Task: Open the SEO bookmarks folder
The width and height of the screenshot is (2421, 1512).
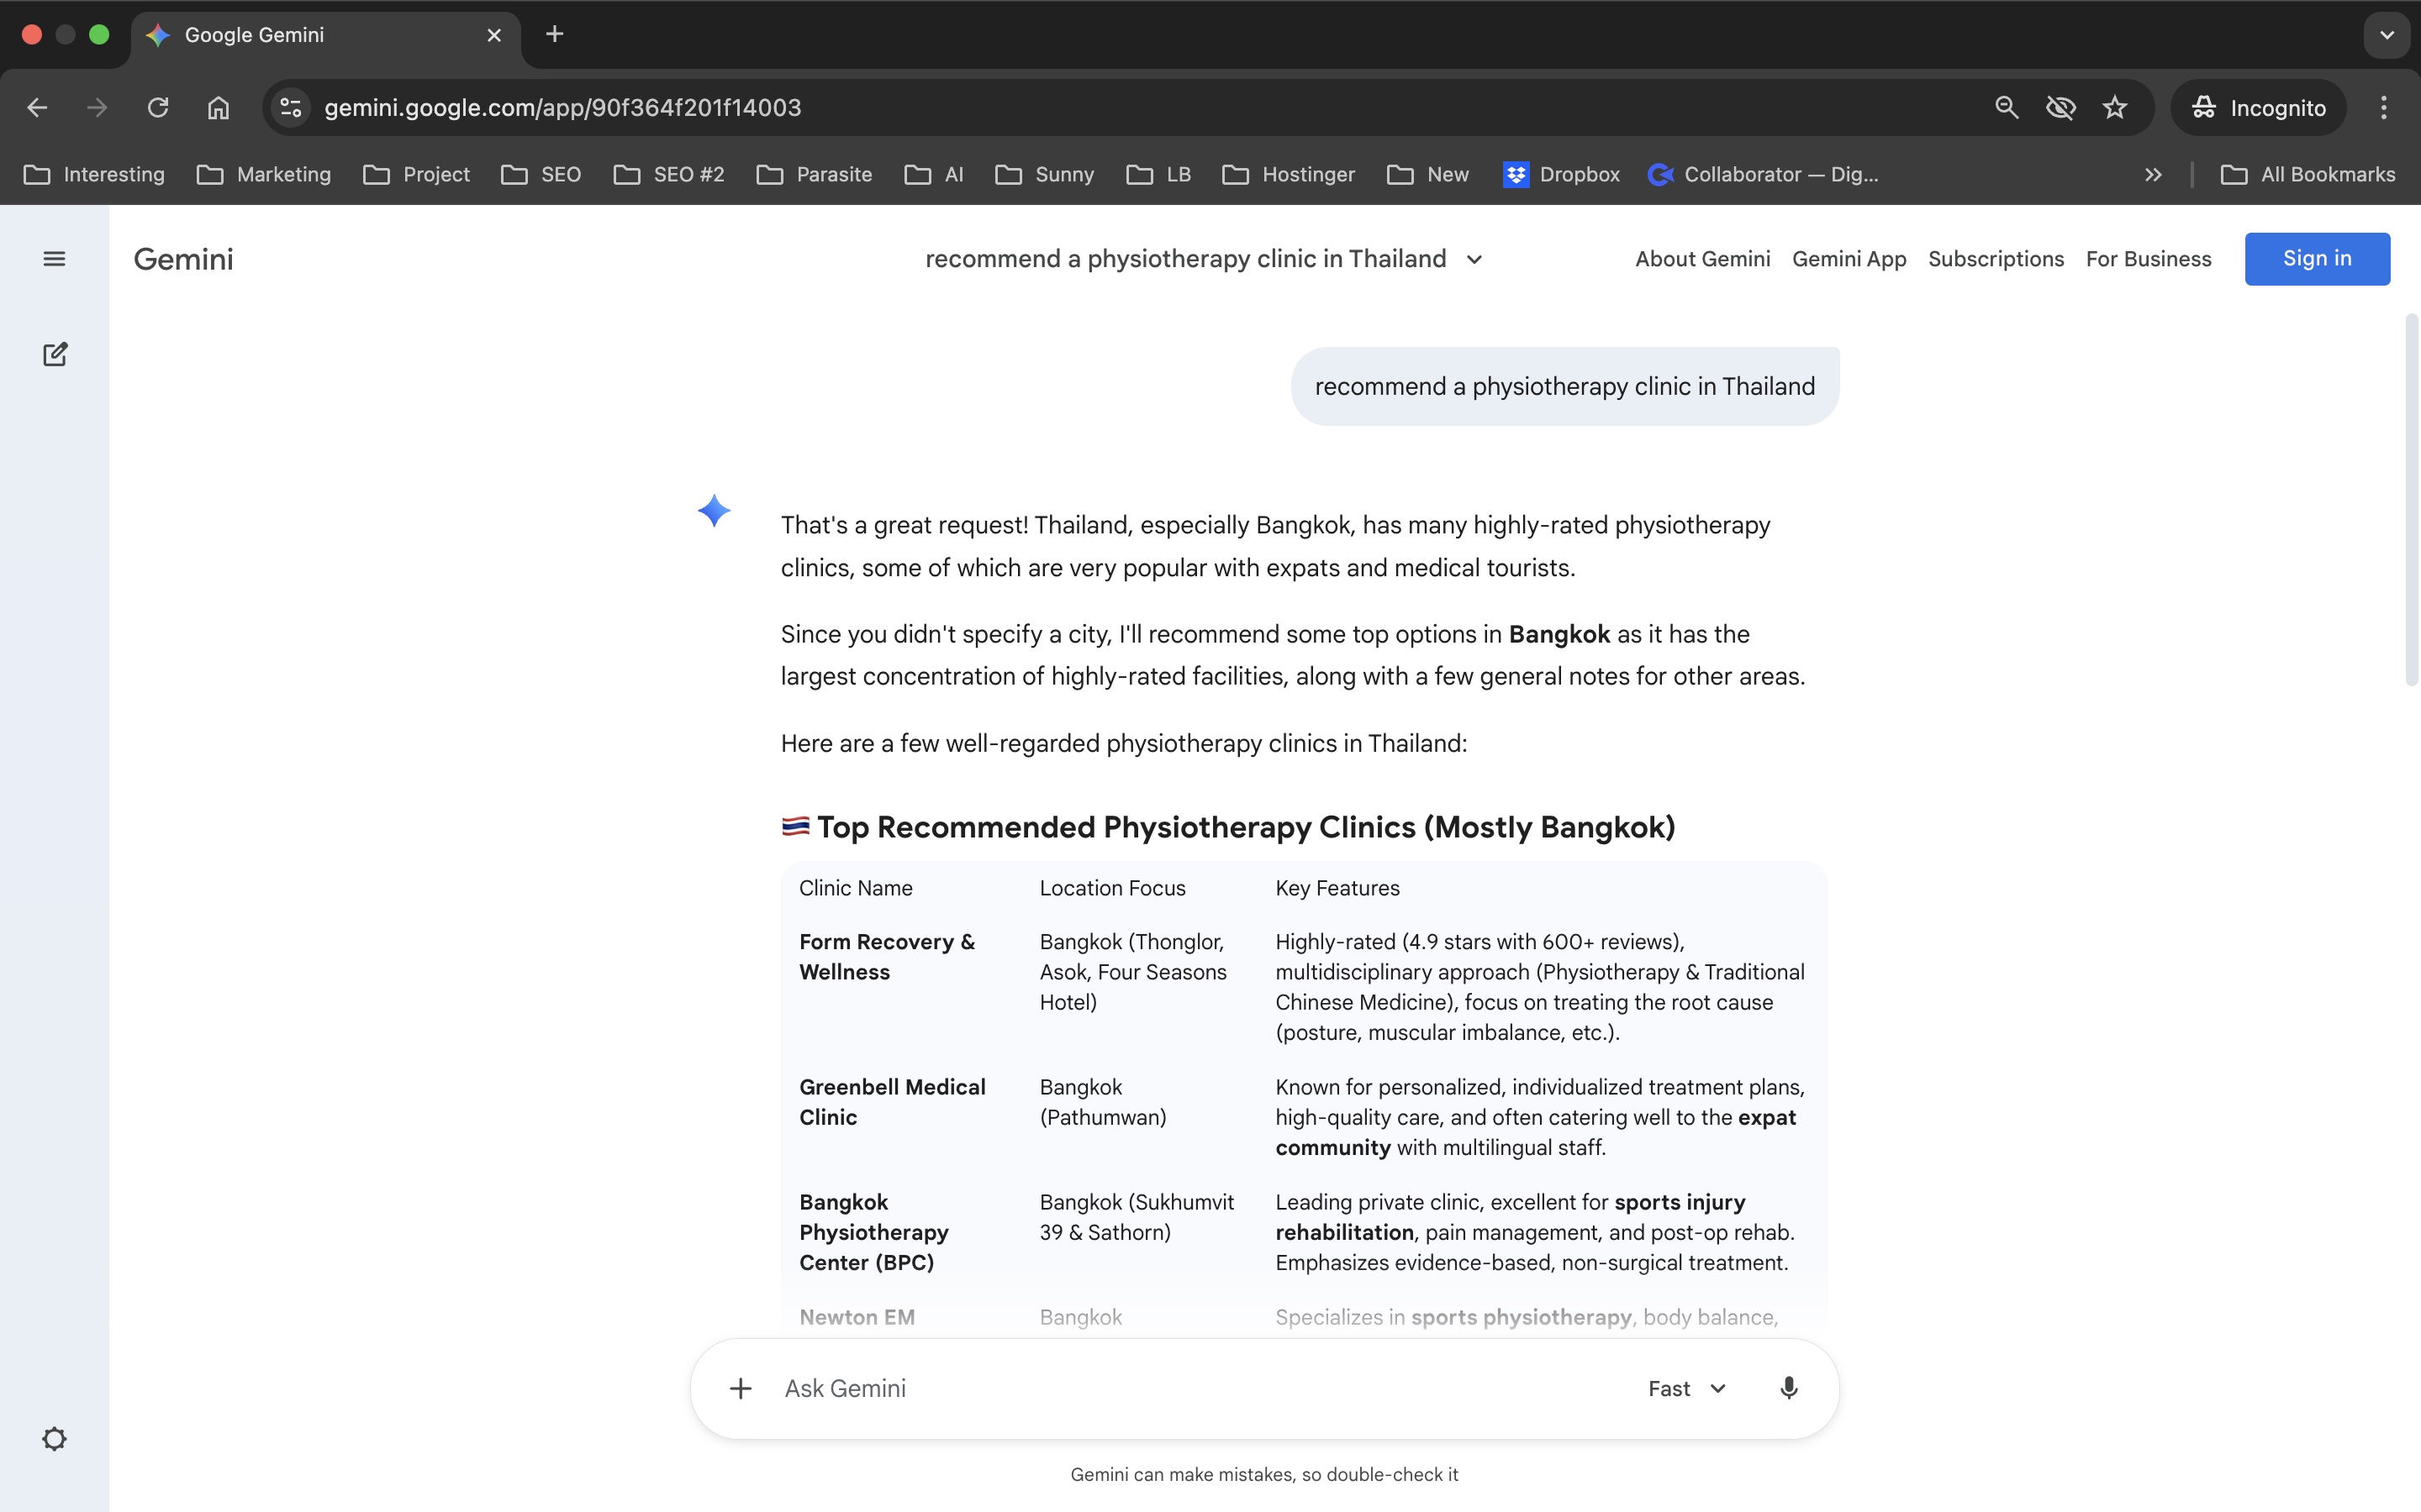Action: [x=541, y=175]
